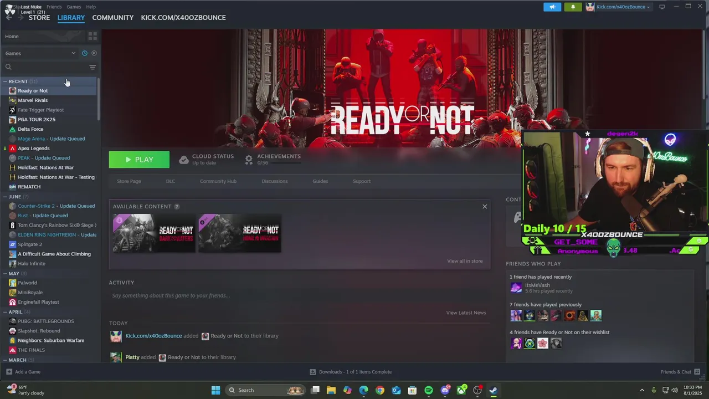Click the ItsMeVash friend avatar
The width and height of the screenshot is (709, 399).
tap(516, 288)
